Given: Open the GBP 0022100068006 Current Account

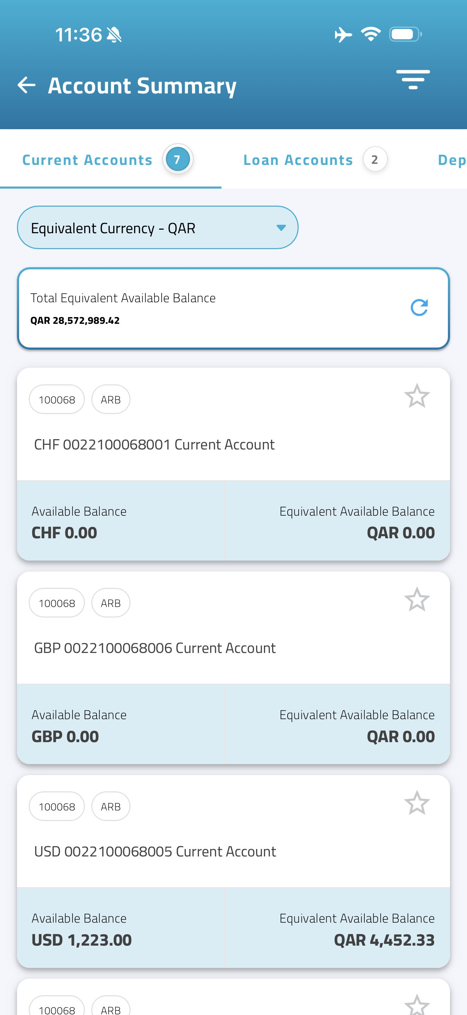Looking at the screenshot, I should pyautogui.click(x=155, y=648).
